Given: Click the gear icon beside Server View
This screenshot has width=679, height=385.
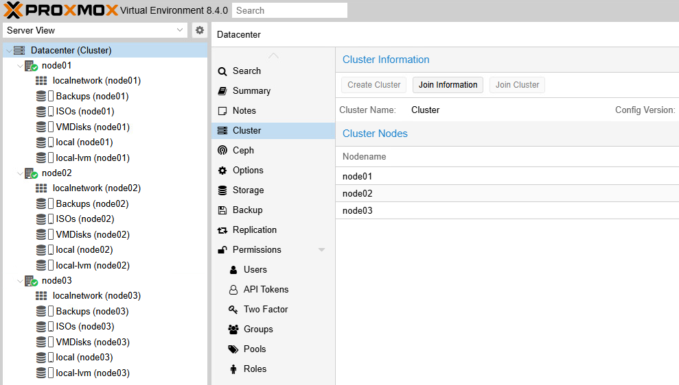Looking at the screenshot, I should tap(200, 30).
